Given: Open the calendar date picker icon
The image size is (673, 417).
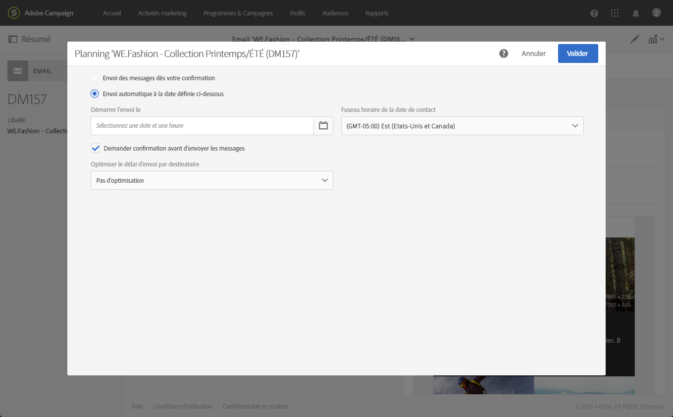Looking at the screenshot, I should [323, 126].
